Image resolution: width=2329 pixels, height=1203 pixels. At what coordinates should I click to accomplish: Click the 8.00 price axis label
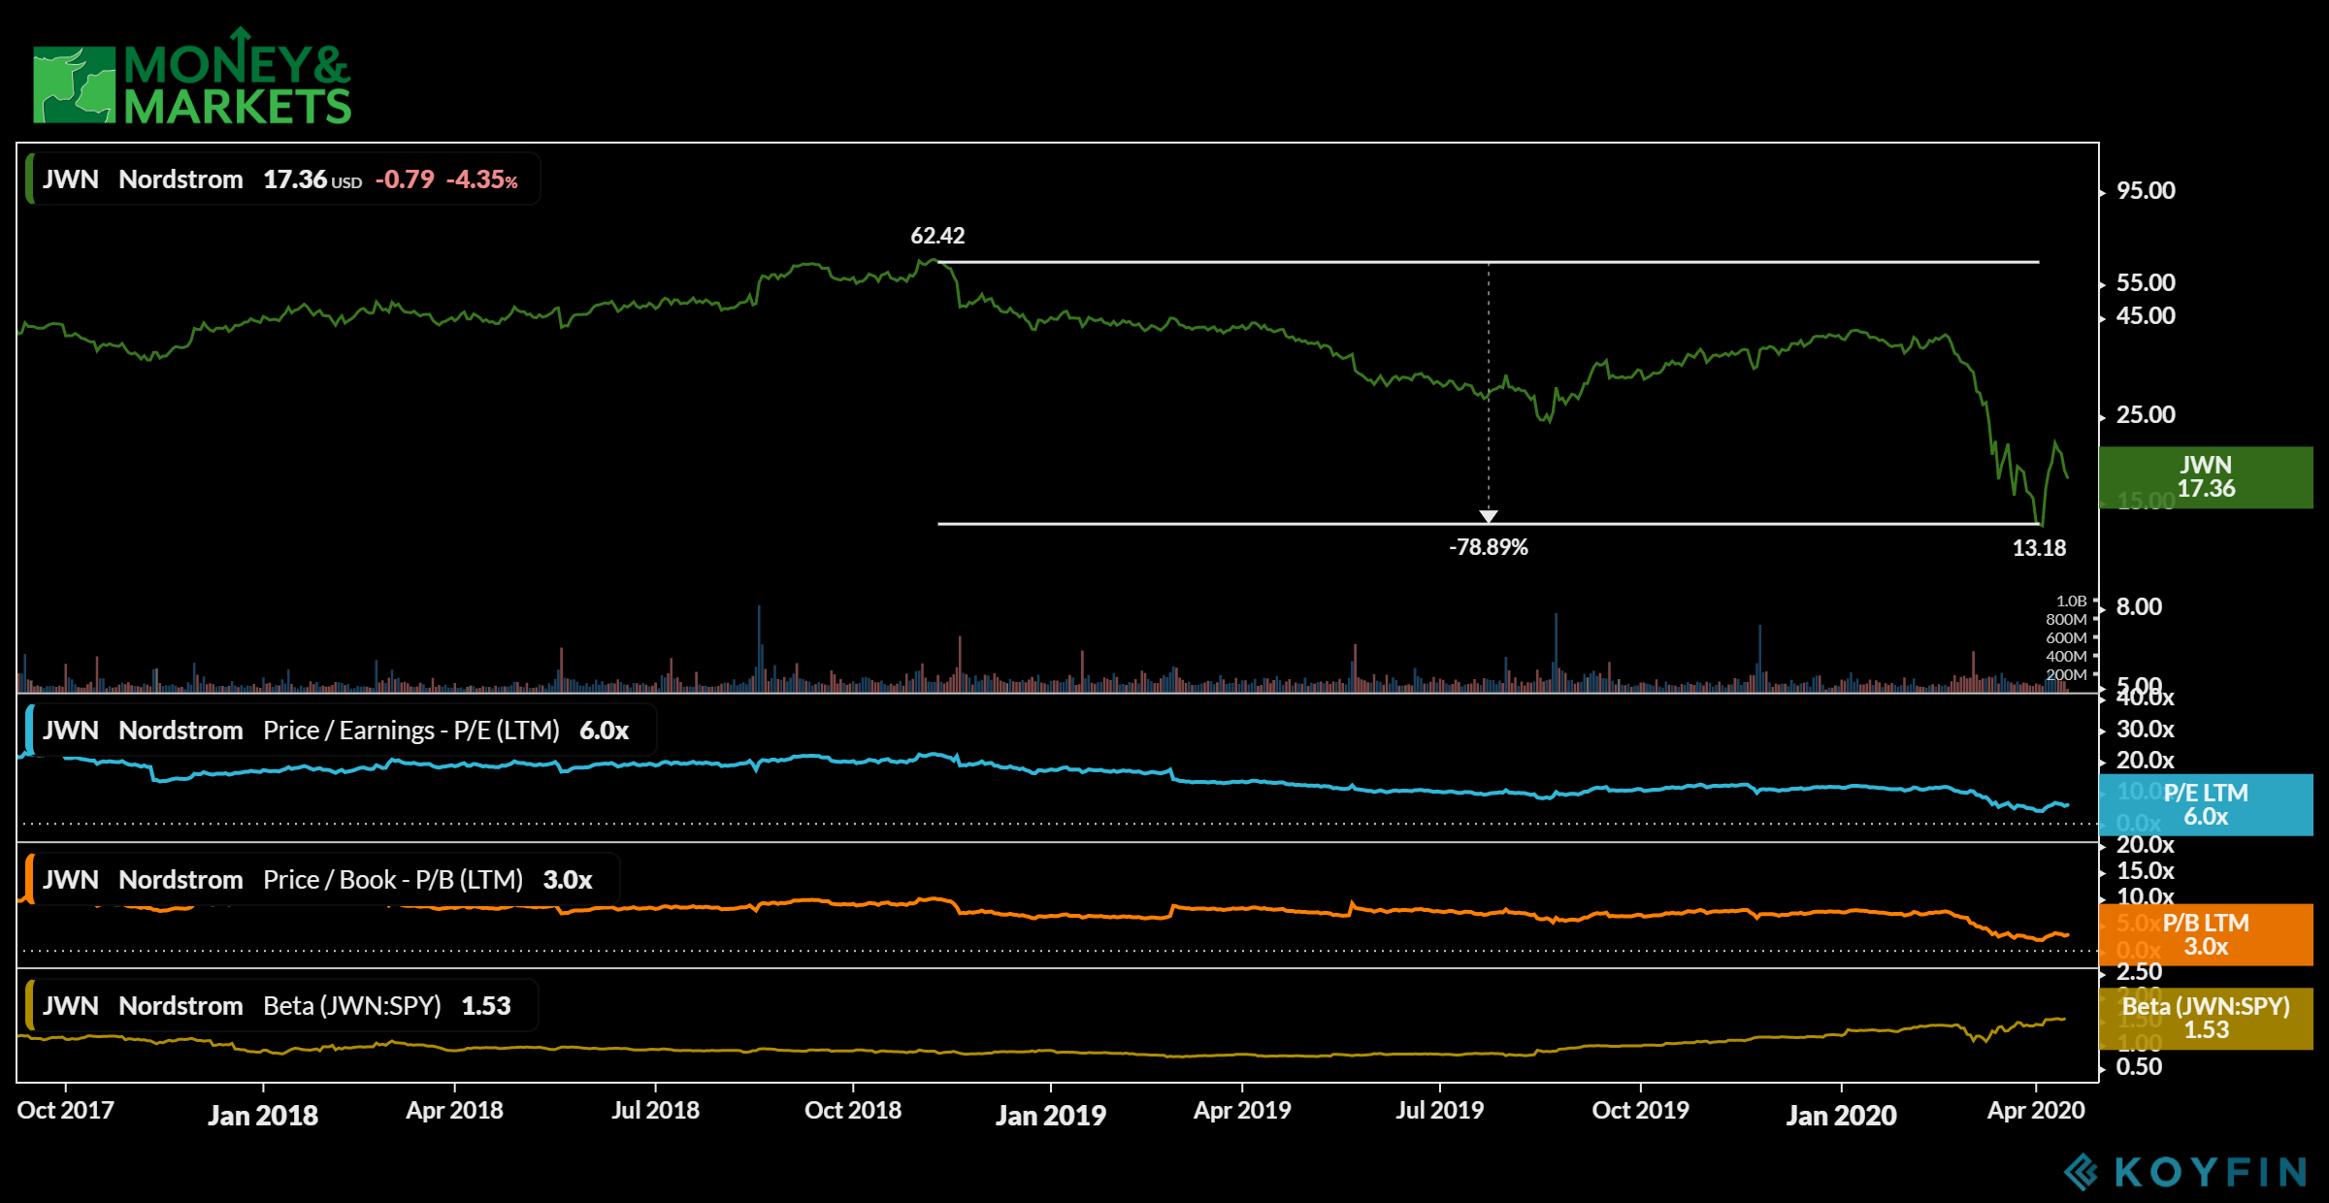(x=2139, y=606)
